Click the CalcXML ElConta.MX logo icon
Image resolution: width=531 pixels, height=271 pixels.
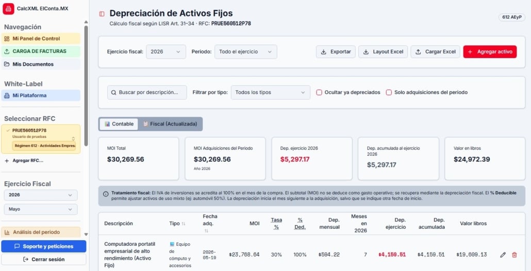coord(8,9)
